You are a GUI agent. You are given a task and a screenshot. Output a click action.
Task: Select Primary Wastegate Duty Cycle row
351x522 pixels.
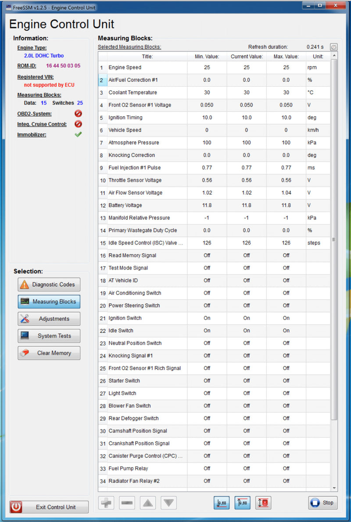coord(214,230)
